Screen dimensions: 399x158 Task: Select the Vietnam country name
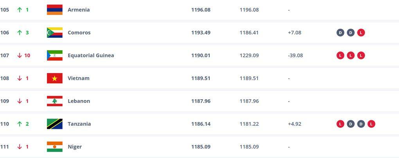click(79, 78)
